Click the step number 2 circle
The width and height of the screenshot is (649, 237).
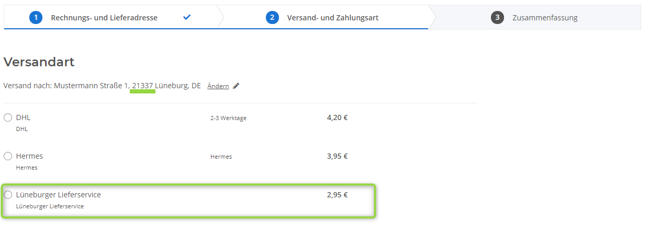tap(272, 17)
